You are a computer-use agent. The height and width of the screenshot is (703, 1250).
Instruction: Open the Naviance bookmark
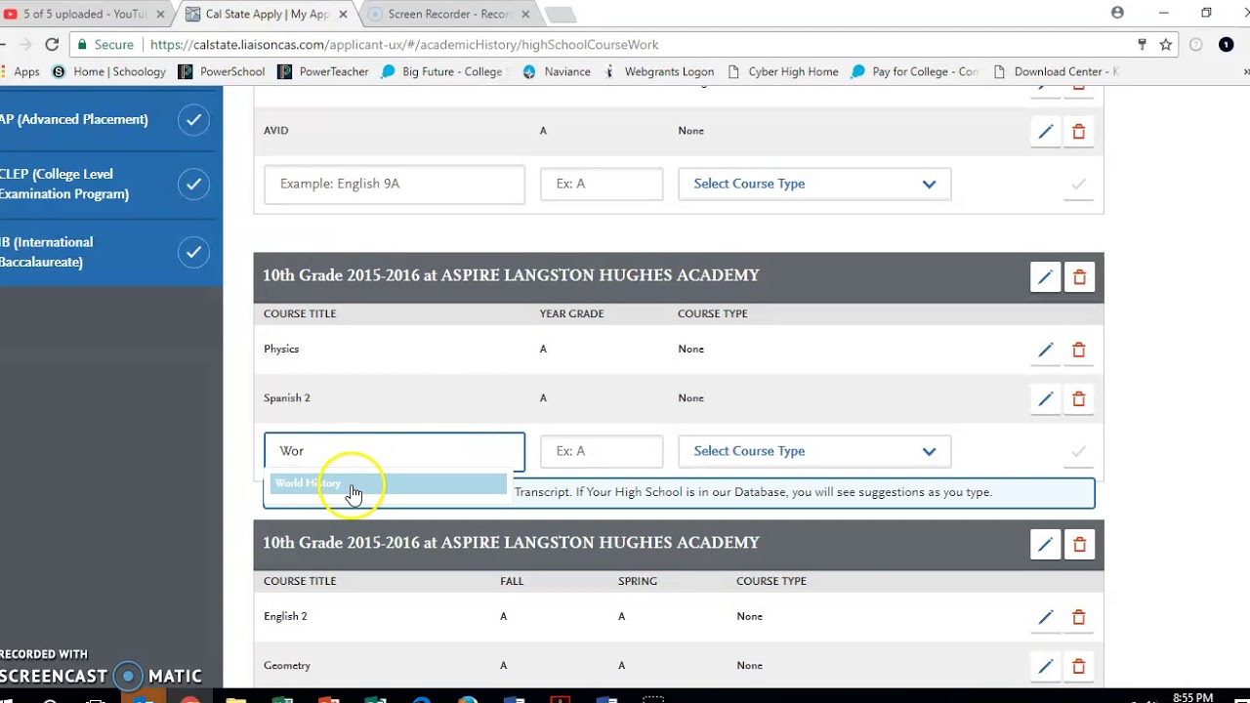[557, 71]
